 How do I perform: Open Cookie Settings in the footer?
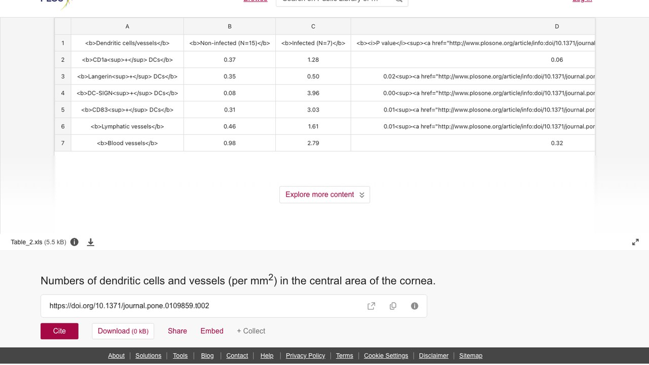click(x=386, y=356)
